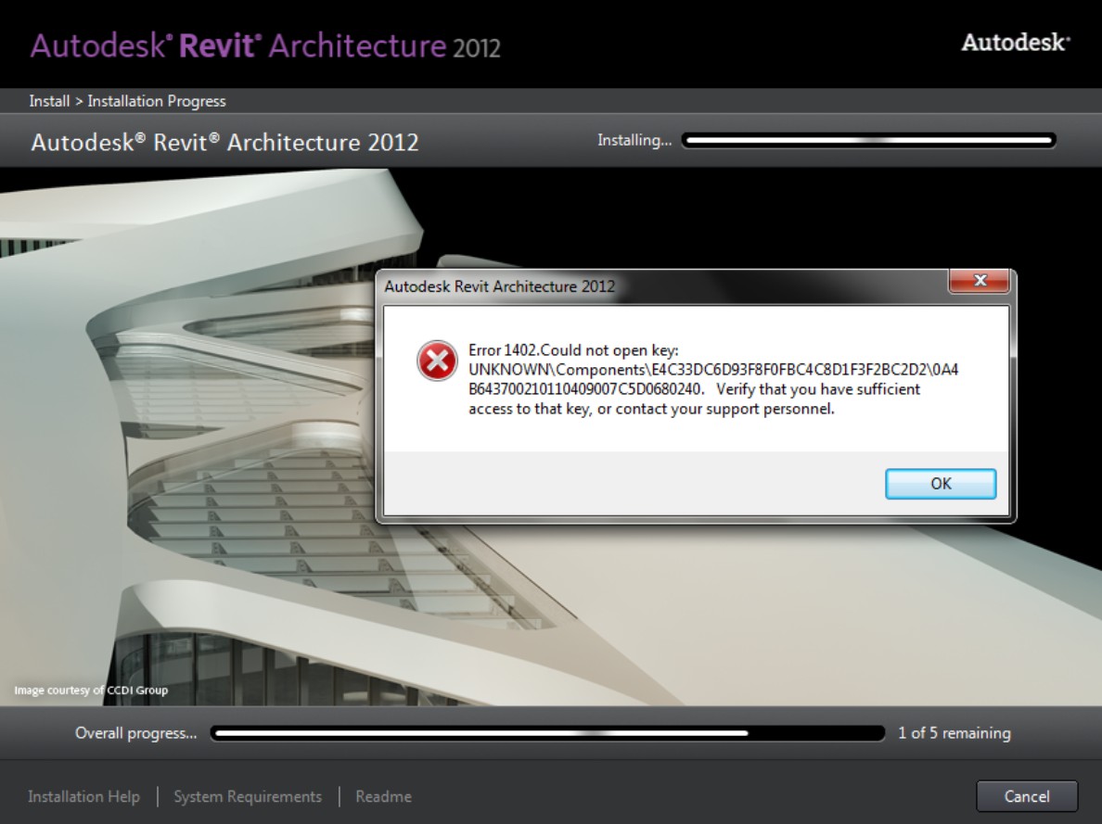Click the "Image courtesy of CCDI Group" caption

tap(91, 690)
